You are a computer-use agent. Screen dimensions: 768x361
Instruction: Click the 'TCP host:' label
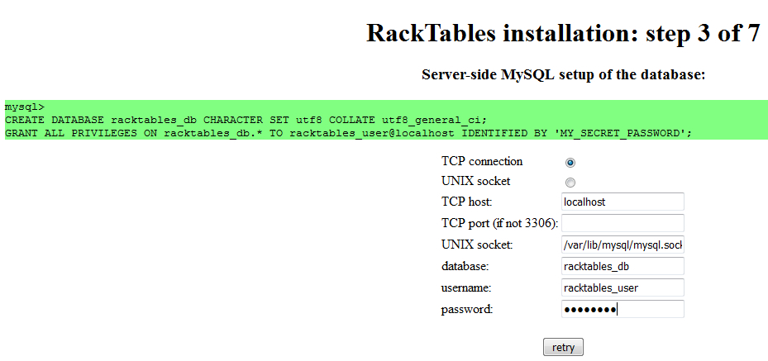point(467,202)
